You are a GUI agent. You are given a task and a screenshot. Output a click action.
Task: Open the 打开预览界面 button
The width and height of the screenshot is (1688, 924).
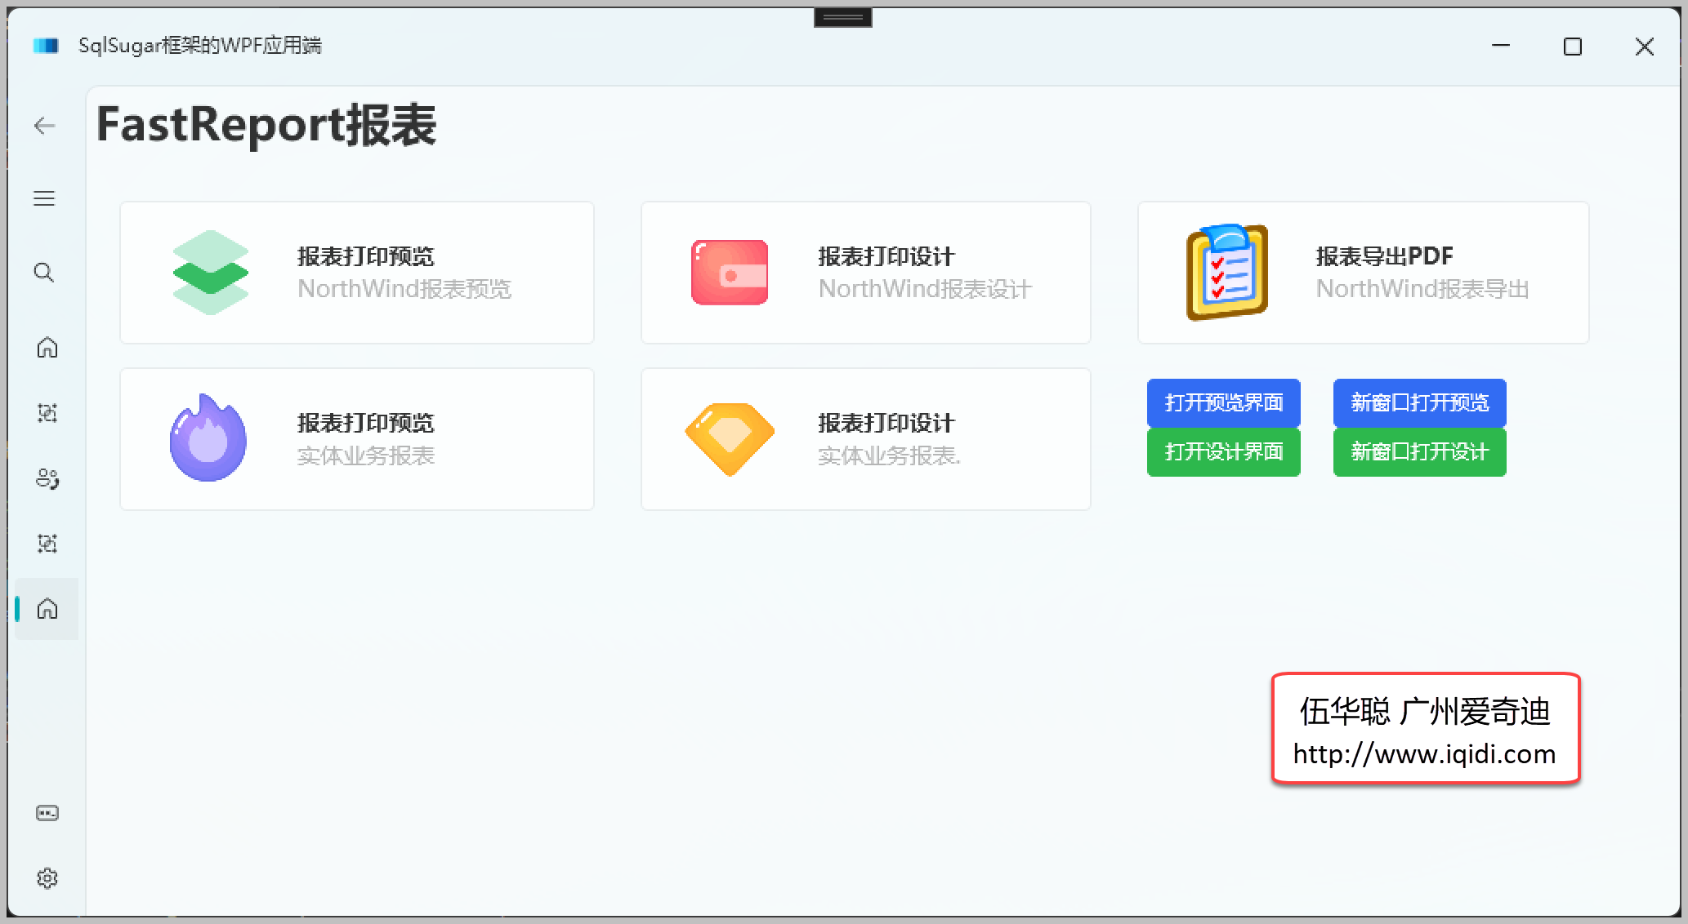(1224, 402)
